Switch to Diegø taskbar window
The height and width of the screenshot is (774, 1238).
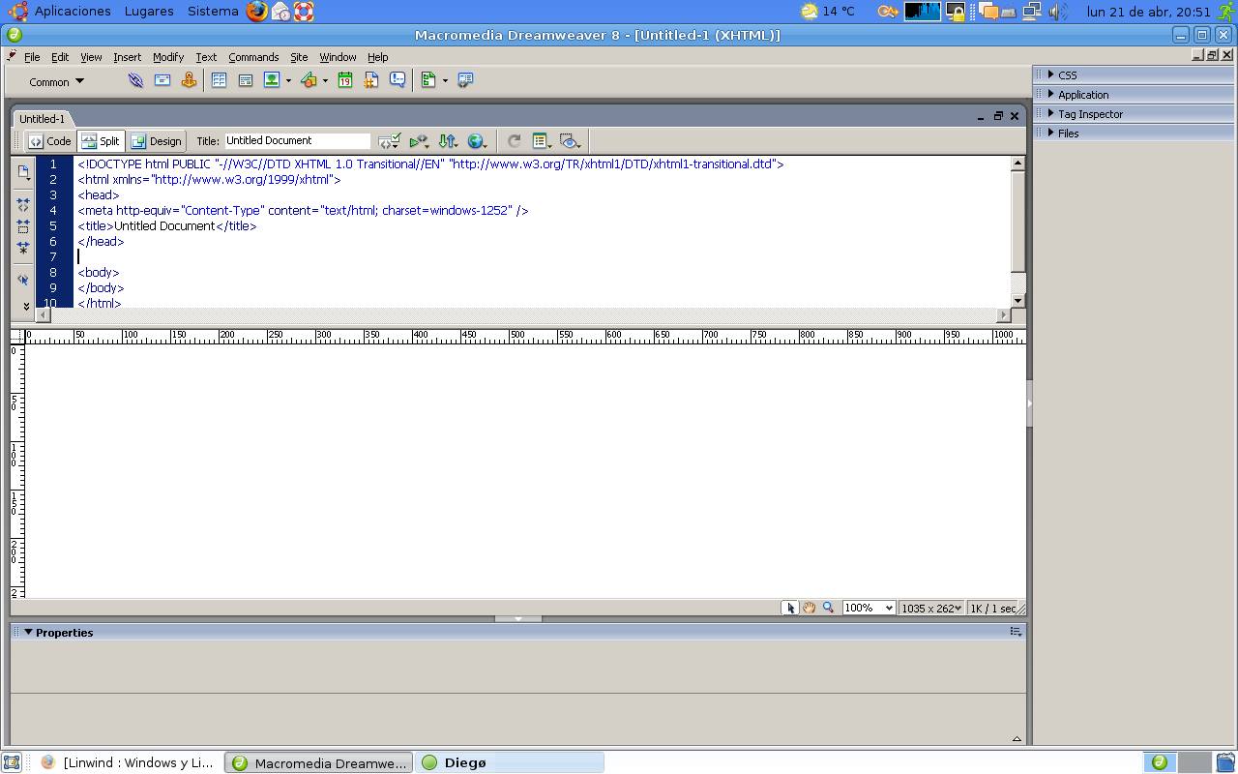click(512, 762)
